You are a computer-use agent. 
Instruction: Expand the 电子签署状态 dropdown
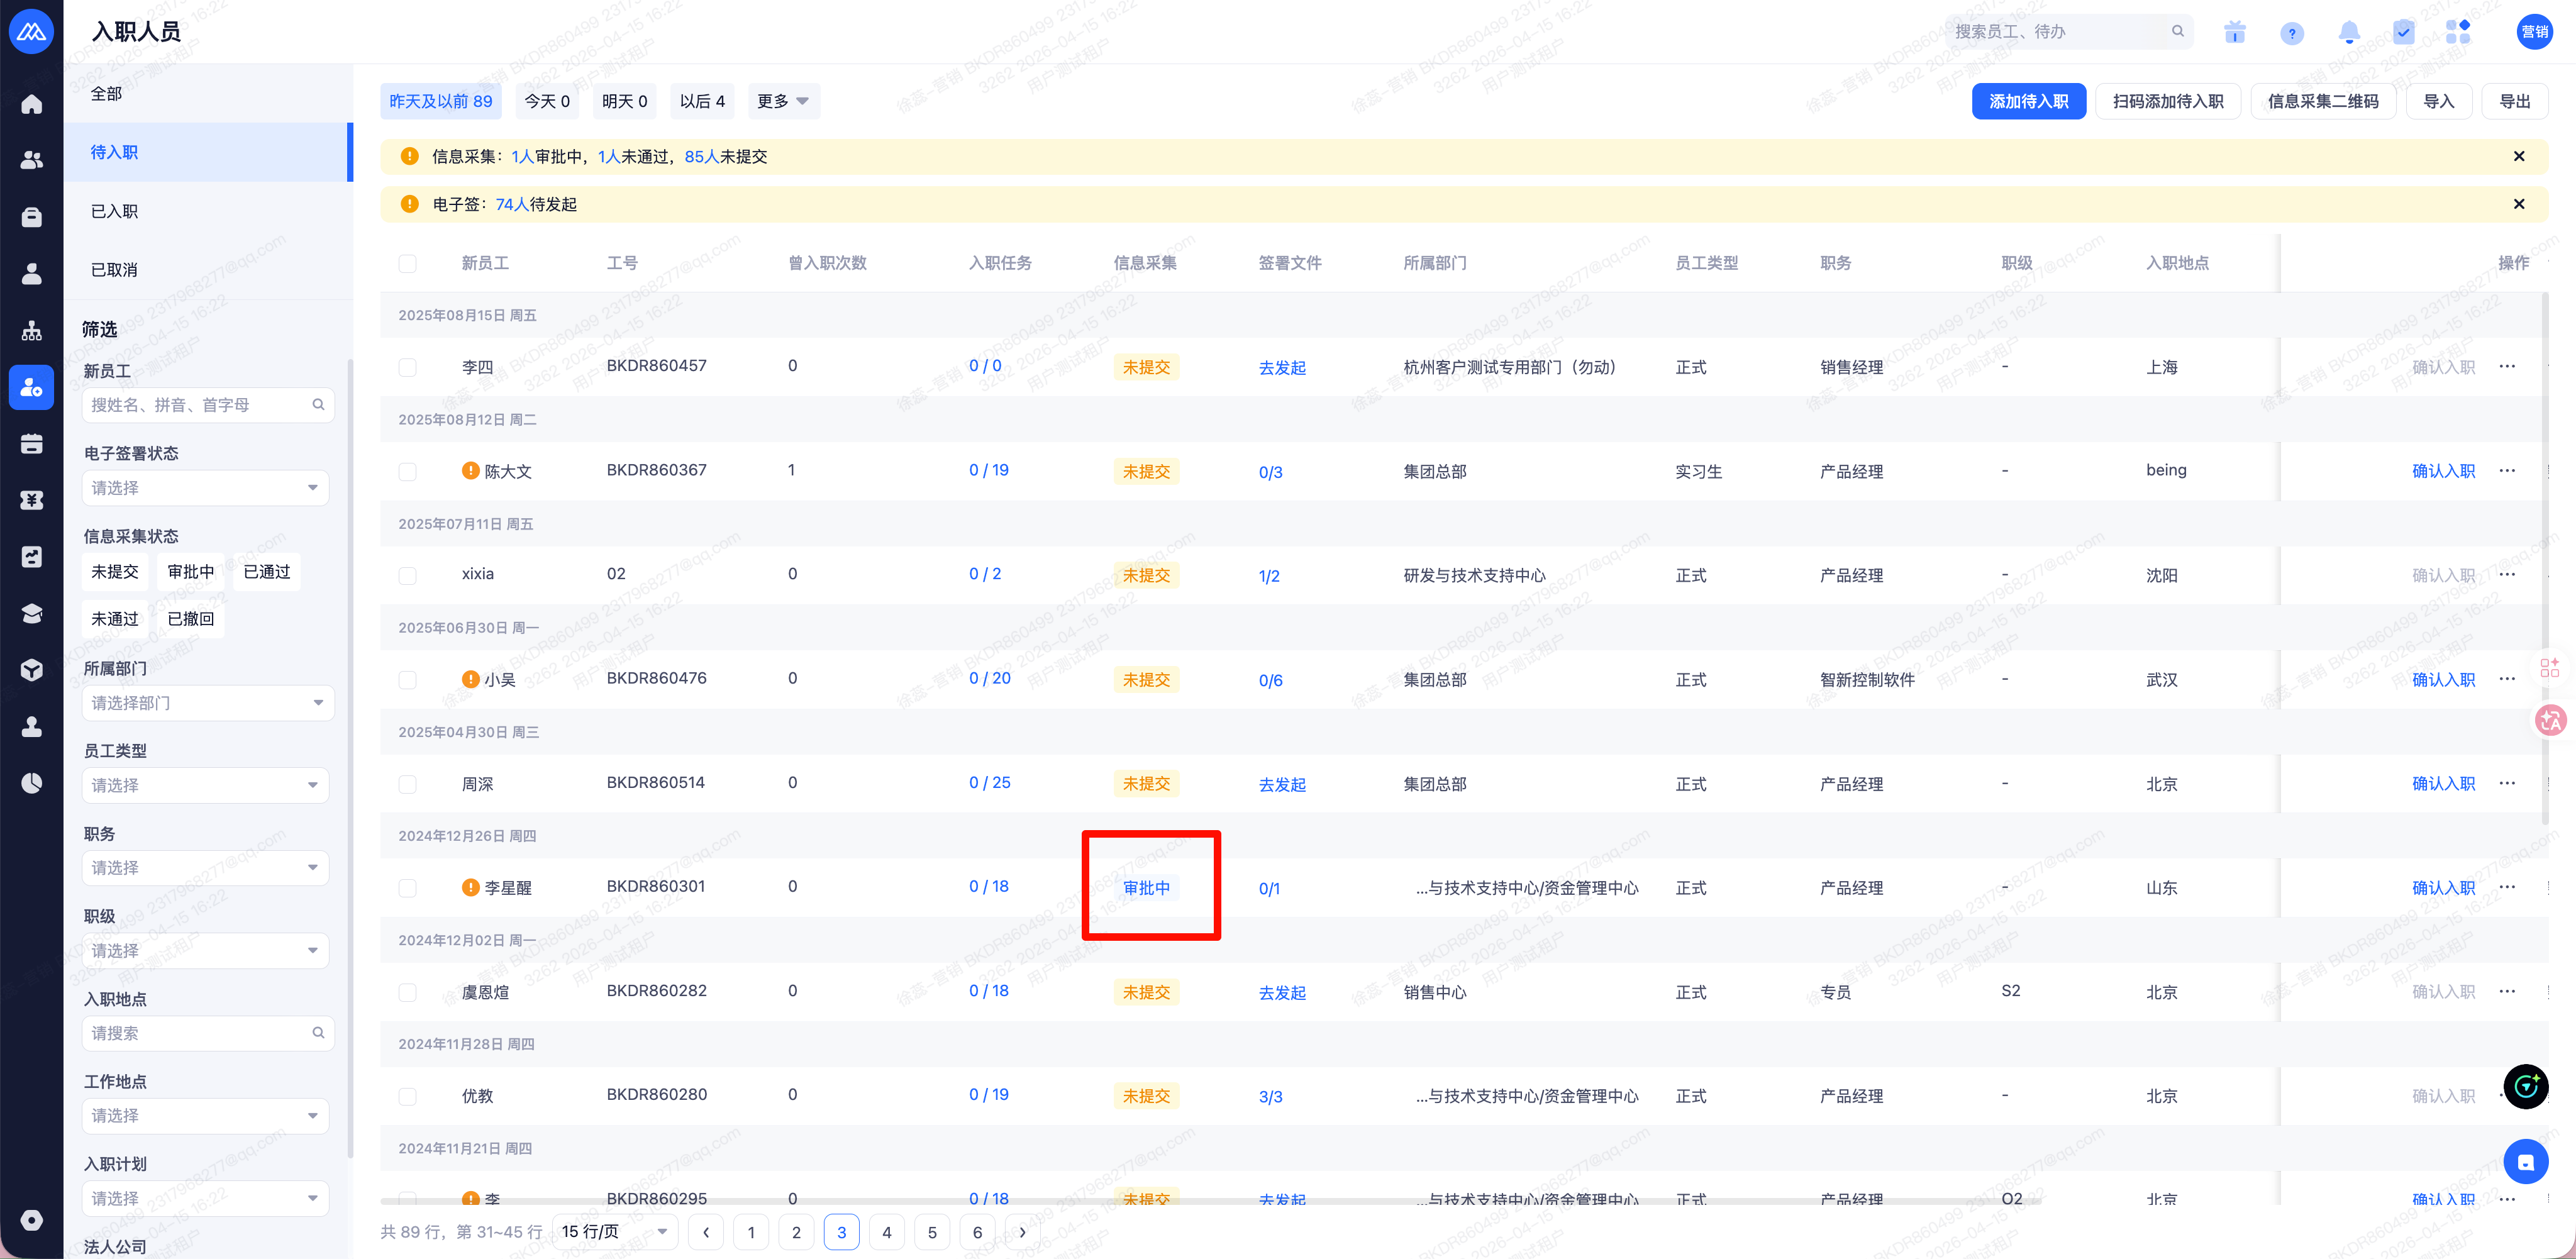pyautogui.click(x=205, y=488)
